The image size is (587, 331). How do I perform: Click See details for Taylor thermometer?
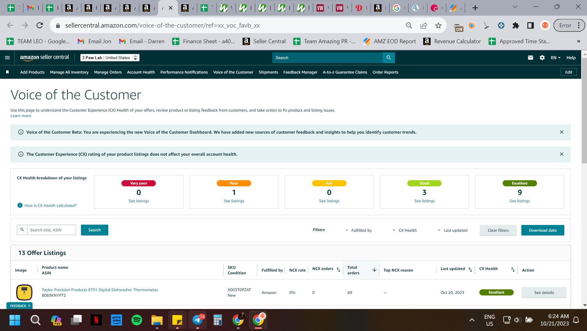point(544,292)
